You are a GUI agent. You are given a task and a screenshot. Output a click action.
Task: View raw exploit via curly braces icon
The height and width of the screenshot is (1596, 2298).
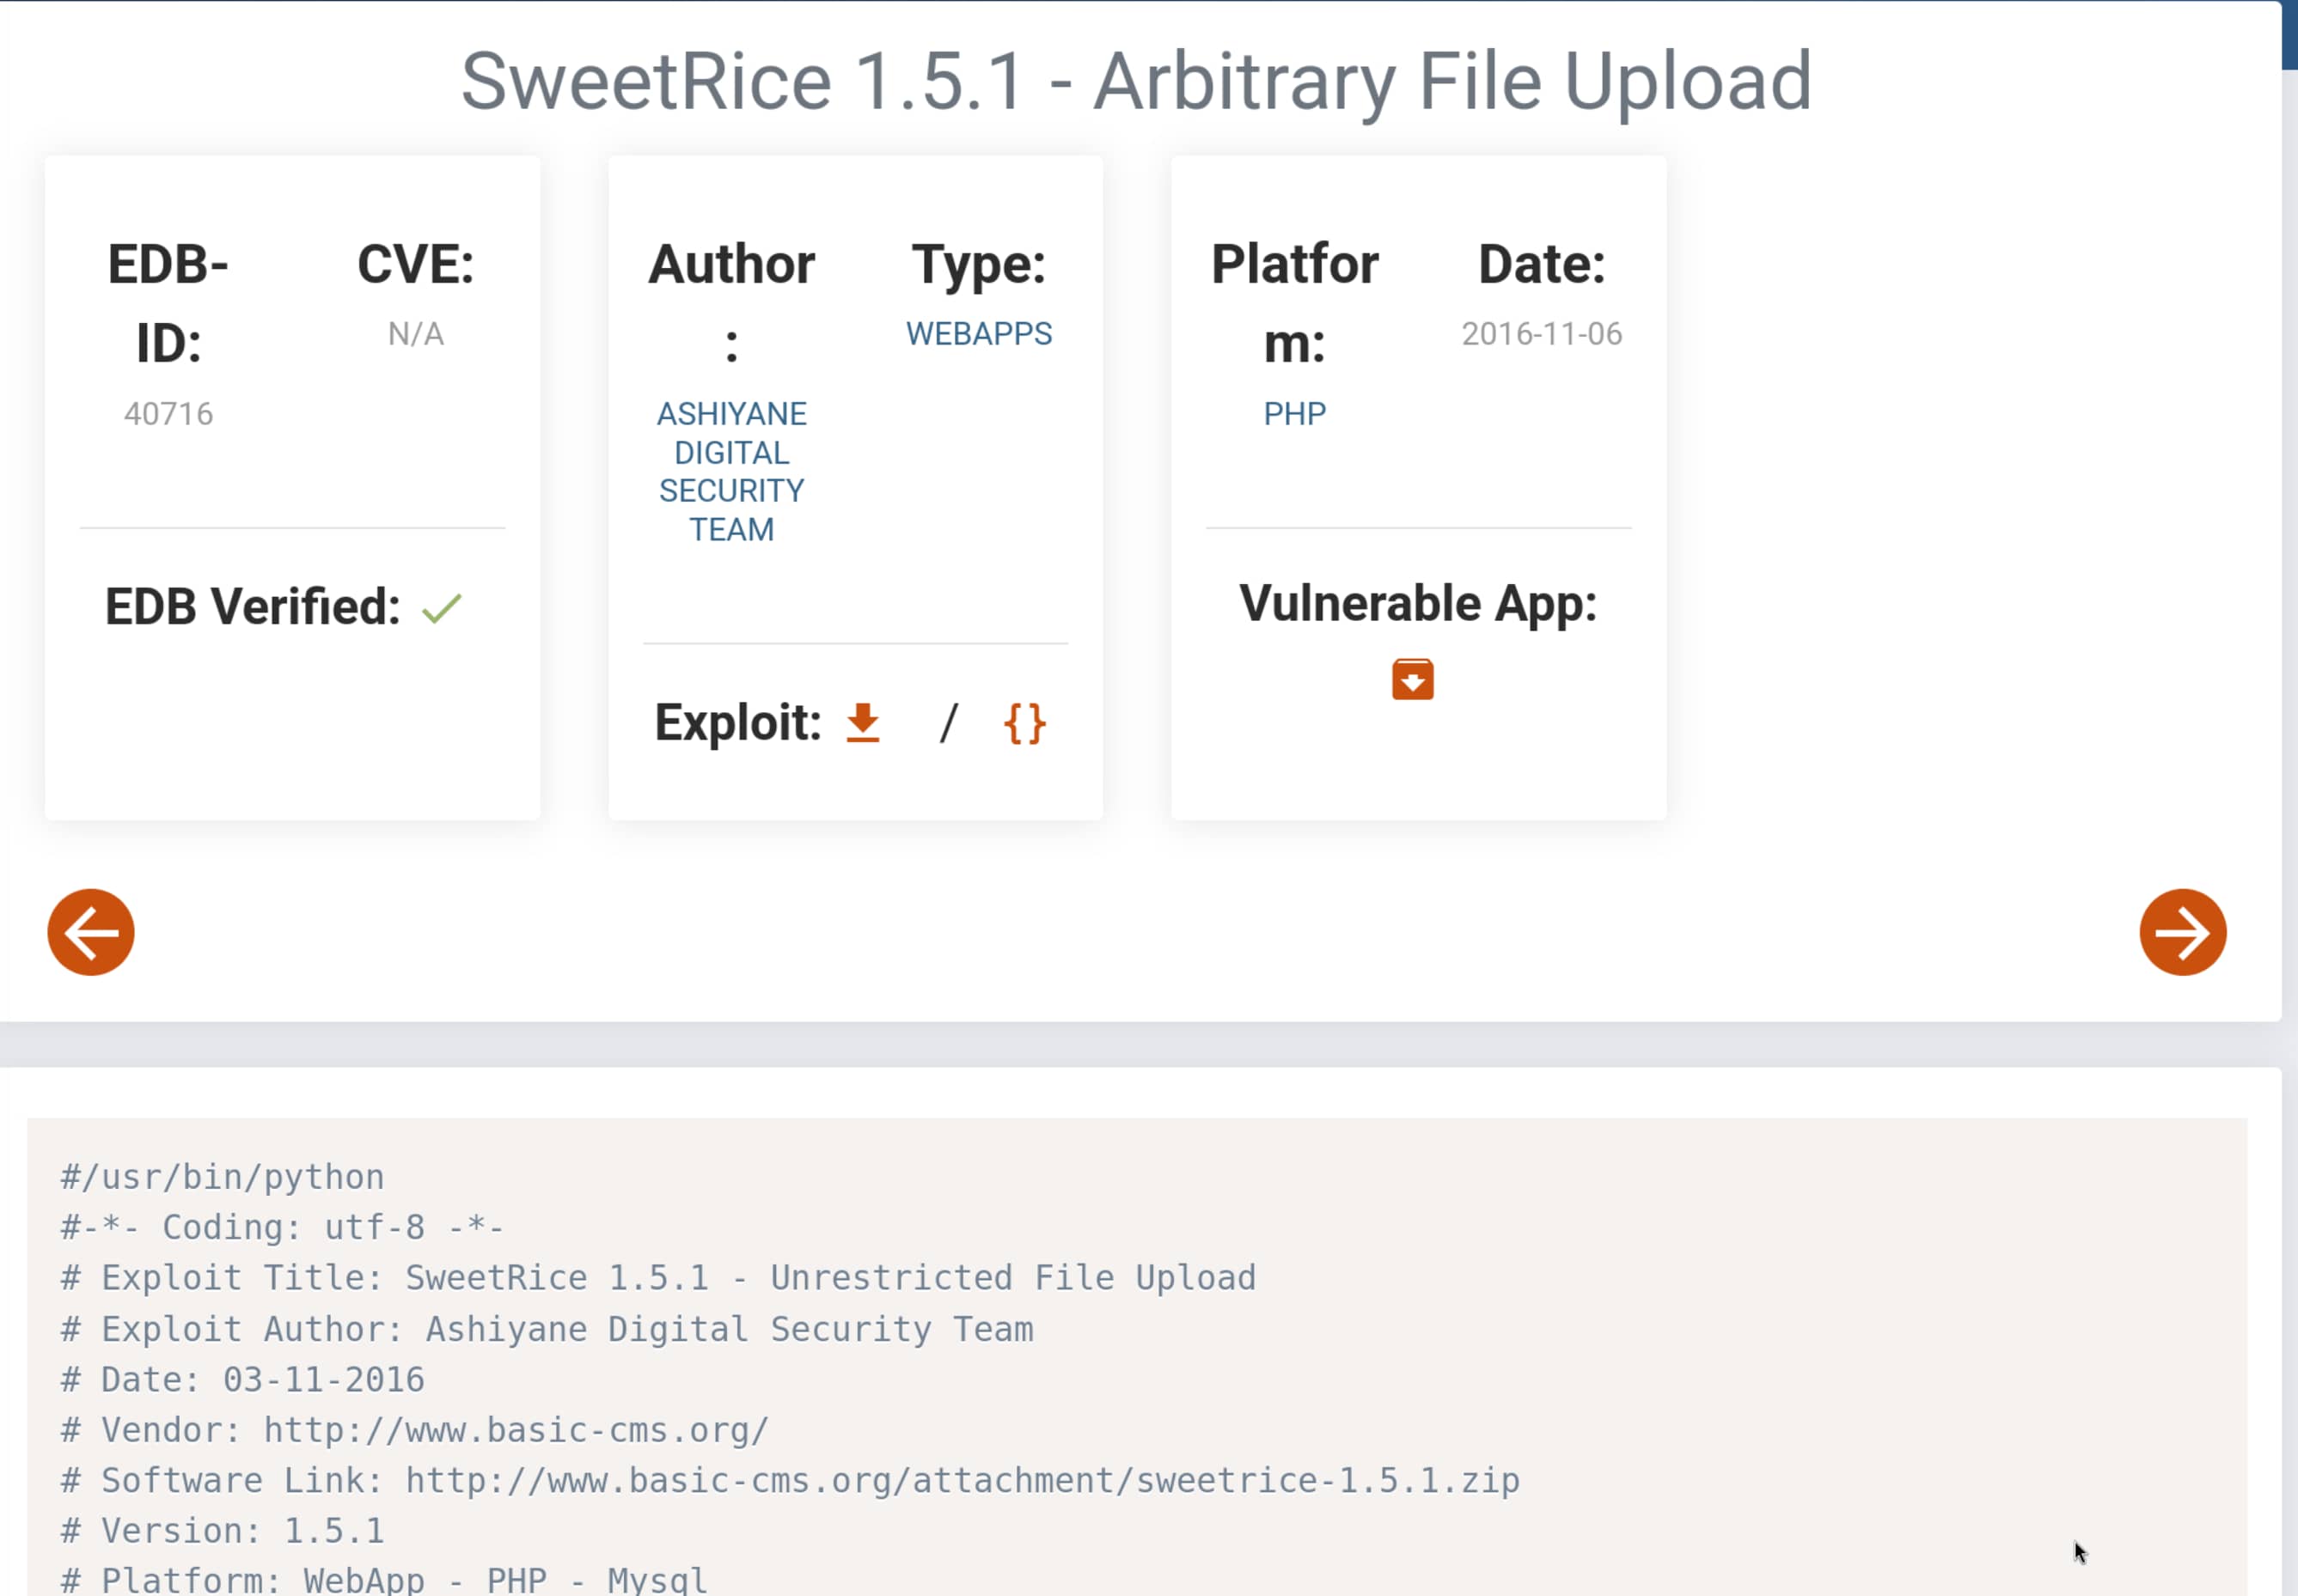(x=1024, y=723)
